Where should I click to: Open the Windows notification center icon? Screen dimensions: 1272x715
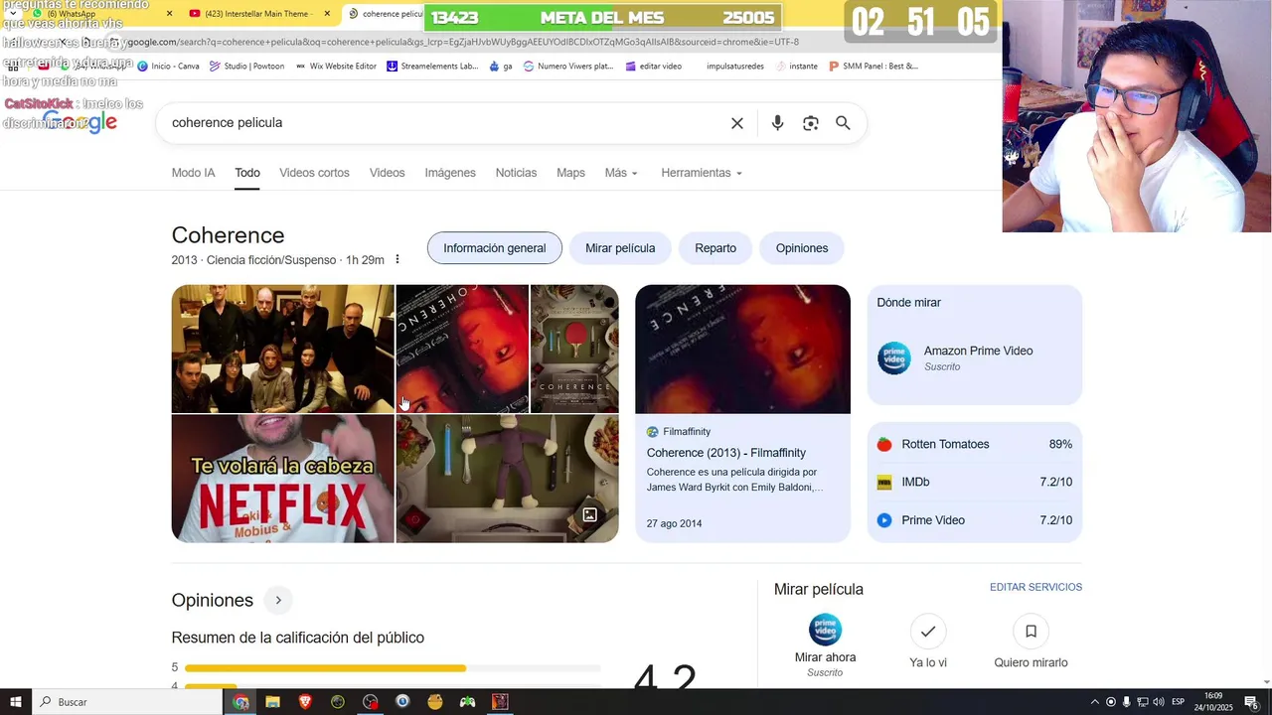coord(1251,702)
